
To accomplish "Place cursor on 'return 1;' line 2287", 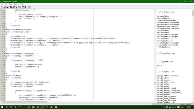I will [x=15, y=71].
